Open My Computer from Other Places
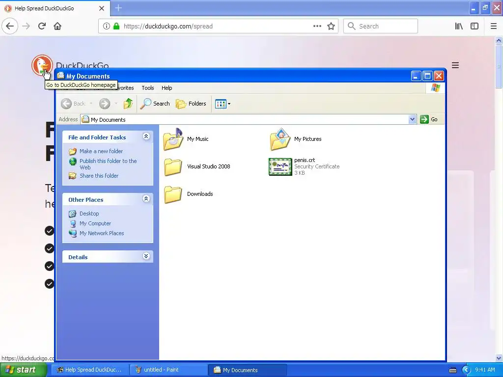The image size is (503, 377). pos(95,223)
